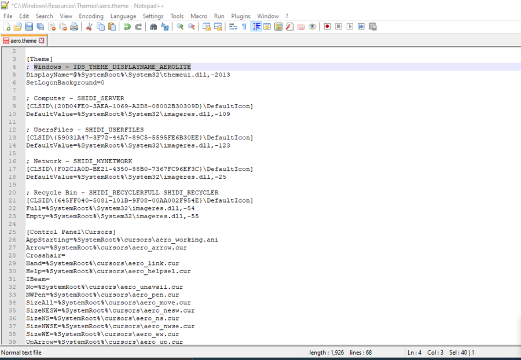Run macro multiple times icon
521x360 pixels.
pyautogui.click(x=361, y=27)
